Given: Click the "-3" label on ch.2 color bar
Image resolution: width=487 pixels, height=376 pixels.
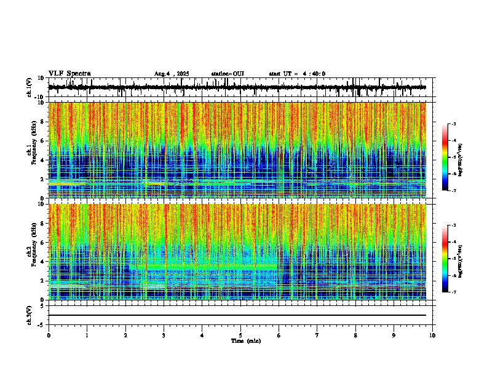Looking at the screenshot, I should point(454,225).
